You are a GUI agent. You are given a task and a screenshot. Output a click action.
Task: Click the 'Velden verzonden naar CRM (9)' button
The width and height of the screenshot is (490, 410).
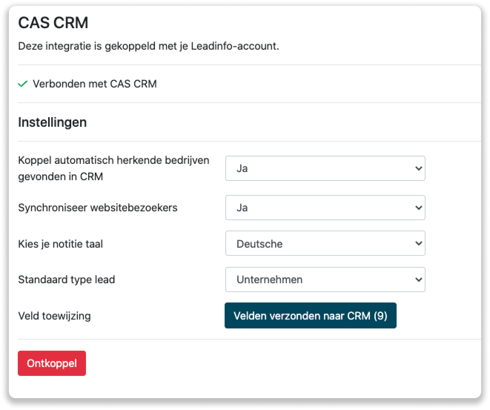[310, 315]
